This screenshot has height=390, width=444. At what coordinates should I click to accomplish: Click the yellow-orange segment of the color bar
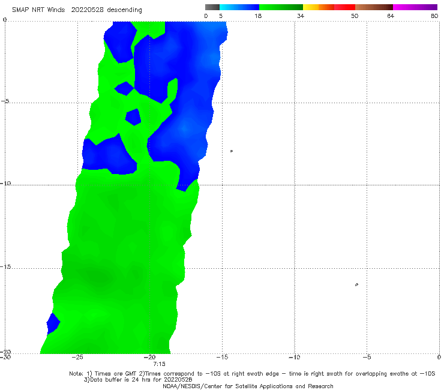click(319, 7)
